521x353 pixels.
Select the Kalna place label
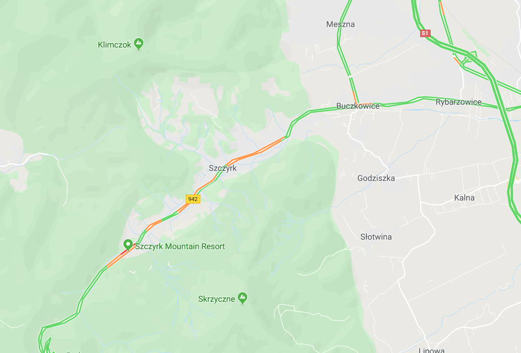[x=464, y=198]
